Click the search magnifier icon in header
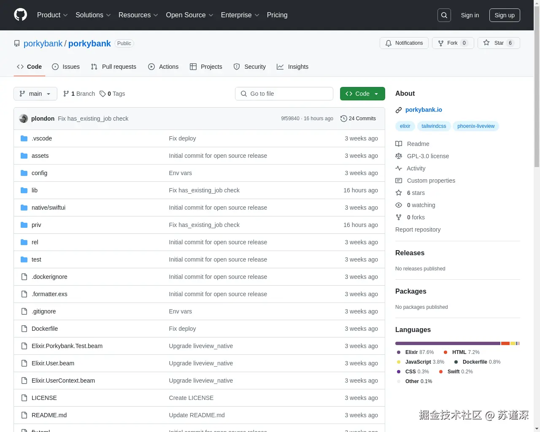 pos(444,15)
